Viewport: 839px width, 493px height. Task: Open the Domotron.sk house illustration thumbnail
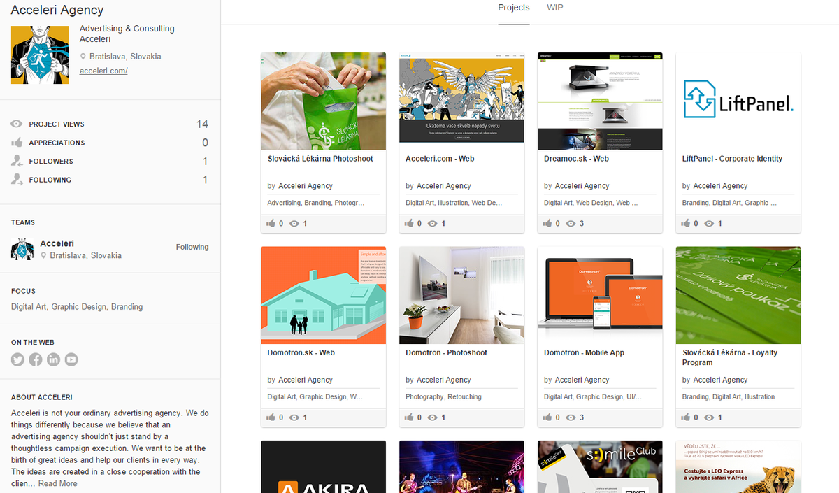pyautogui.click(x=323, y=295)
